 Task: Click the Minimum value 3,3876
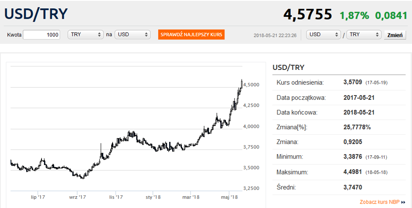pyautogui.click(x=353, y=156)
